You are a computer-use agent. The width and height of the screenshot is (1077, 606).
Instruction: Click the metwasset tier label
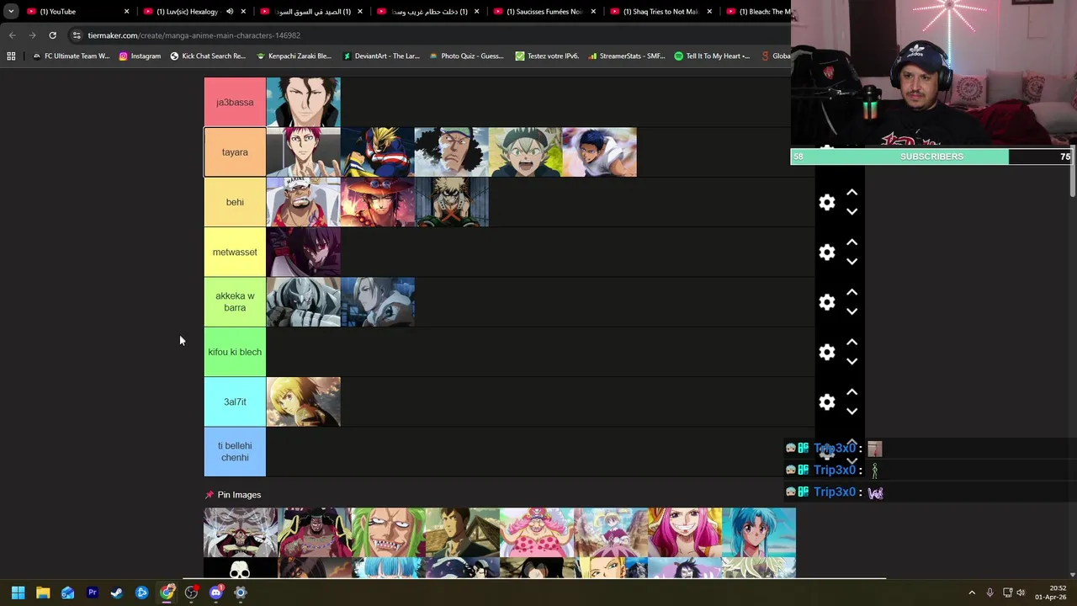click(235, 252)
